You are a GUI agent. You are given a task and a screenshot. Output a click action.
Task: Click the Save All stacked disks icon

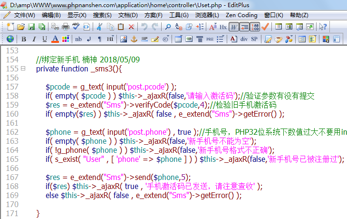click(x=42, y=27)
